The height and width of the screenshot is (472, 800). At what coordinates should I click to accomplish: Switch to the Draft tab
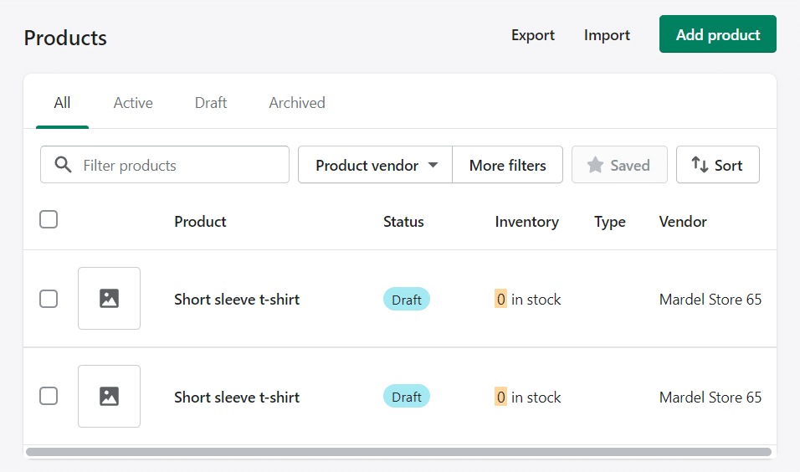tap(211, 103)
